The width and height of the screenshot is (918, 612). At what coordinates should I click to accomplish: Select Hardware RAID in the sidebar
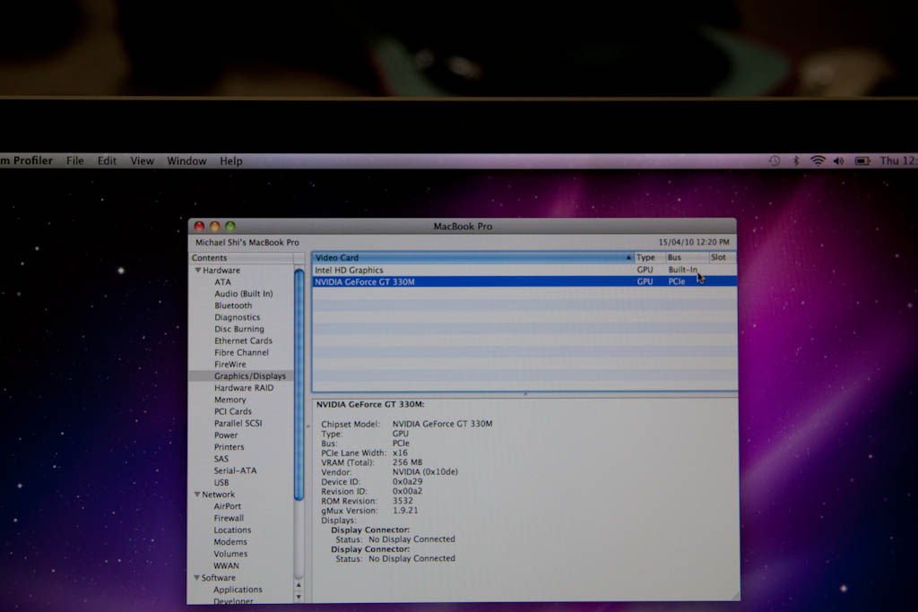coord(244,388)
